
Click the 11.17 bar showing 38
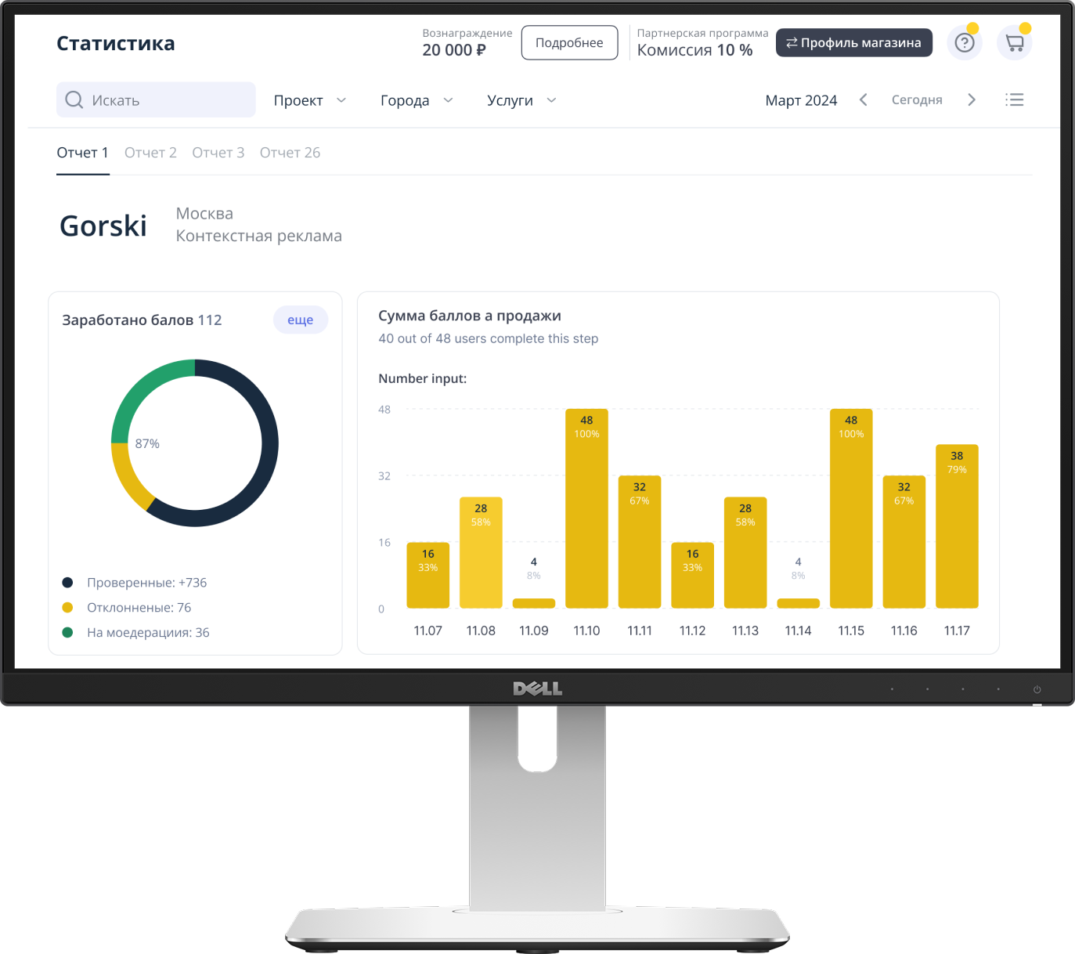(957, 526)
